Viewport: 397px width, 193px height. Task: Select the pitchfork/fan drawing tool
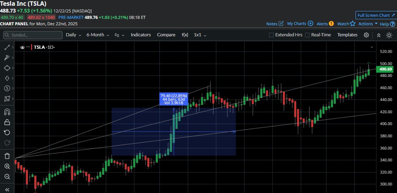pos(7,58)
